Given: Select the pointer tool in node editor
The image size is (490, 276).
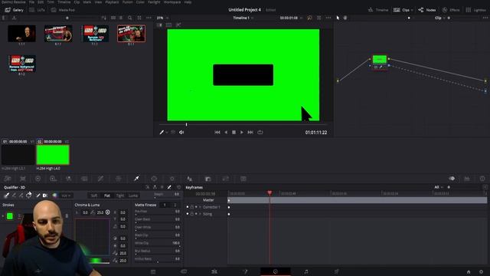Looking at the screenshot, I should pyautogui.click(x=338, y=18).
